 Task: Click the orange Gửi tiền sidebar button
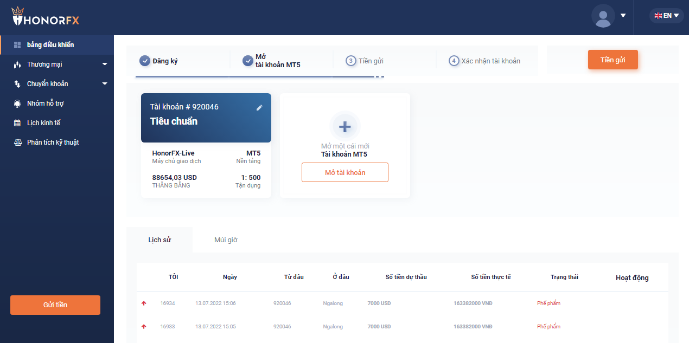pos(55,305)
